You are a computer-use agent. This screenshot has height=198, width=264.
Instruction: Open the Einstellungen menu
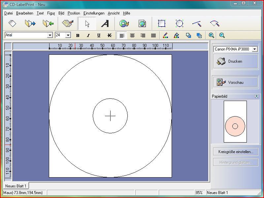(94, 13)
